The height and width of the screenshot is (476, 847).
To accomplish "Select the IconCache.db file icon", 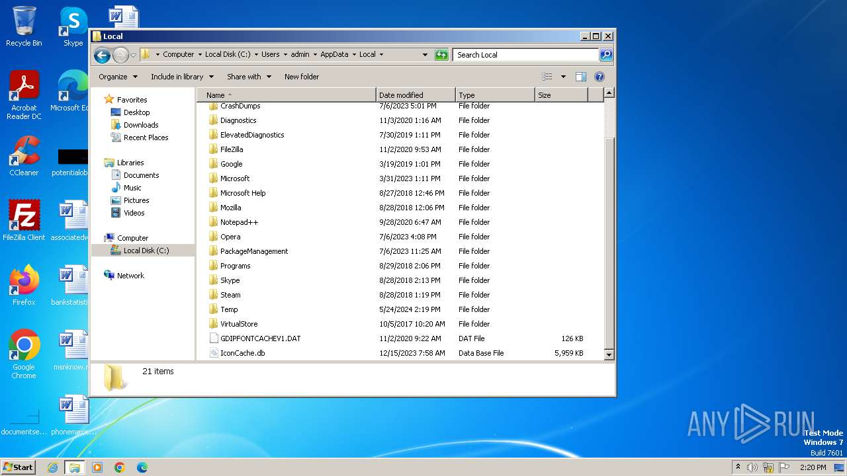I will pyautogui.click(x=213, y=353).
